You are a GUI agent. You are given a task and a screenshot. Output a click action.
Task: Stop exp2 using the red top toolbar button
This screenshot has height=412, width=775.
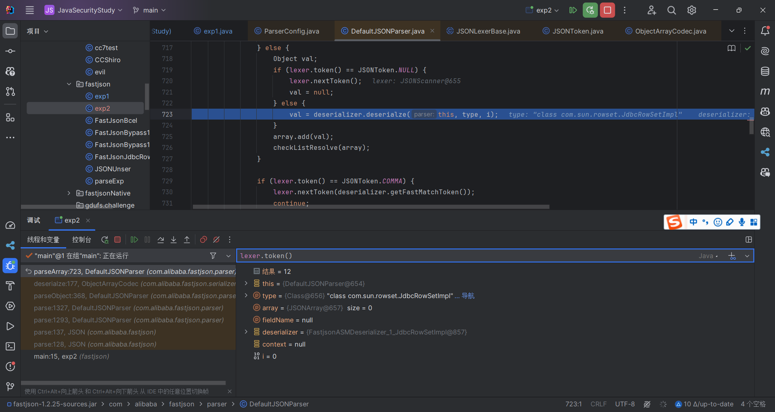(x=607, y=10)
